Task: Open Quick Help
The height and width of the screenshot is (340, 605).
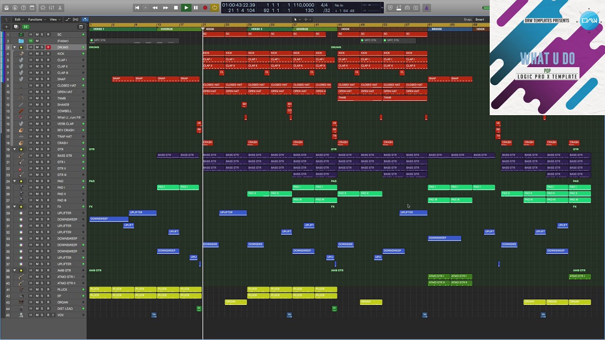Action: point(24,8)
